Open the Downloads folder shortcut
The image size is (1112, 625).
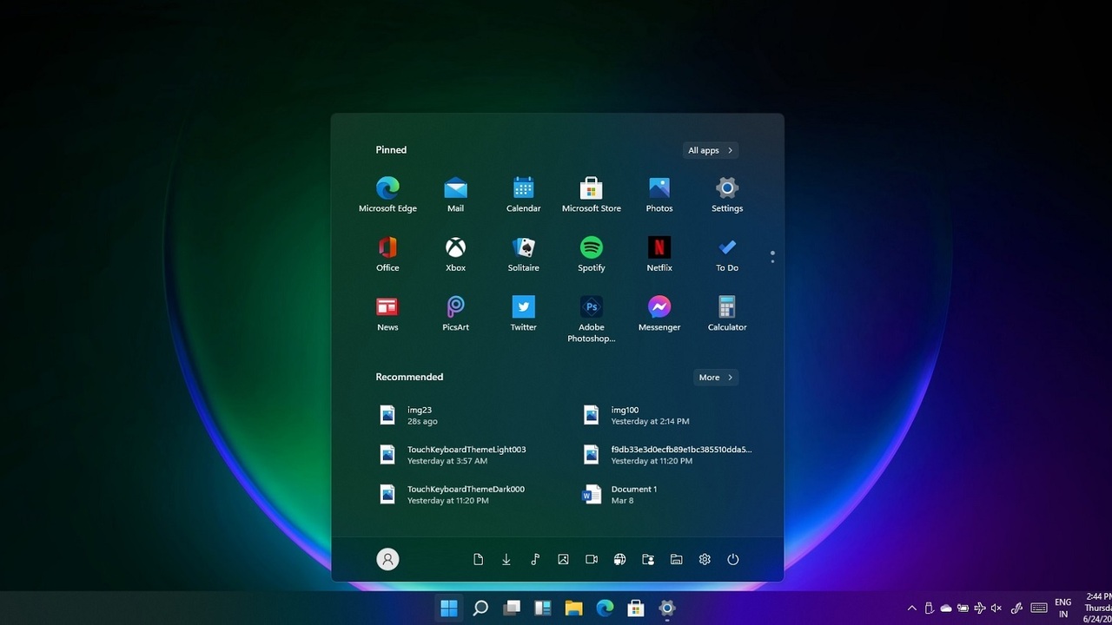click(x=506, y=560)
